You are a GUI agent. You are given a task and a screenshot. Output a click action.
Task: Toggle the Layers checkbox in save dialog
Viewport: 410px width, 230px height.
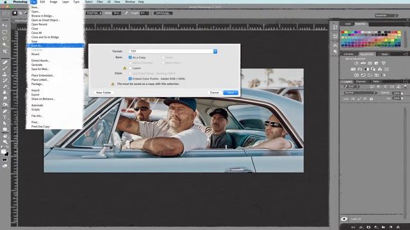130,68
